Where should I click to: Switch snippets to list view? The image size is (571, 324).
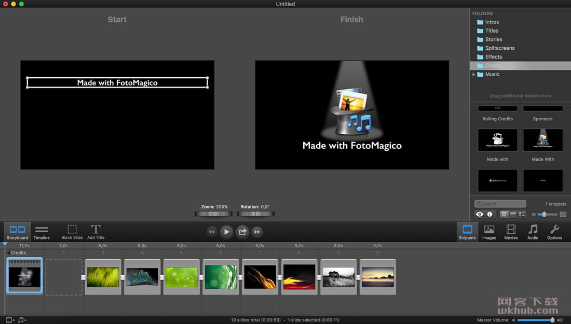[x=513, y=214]
